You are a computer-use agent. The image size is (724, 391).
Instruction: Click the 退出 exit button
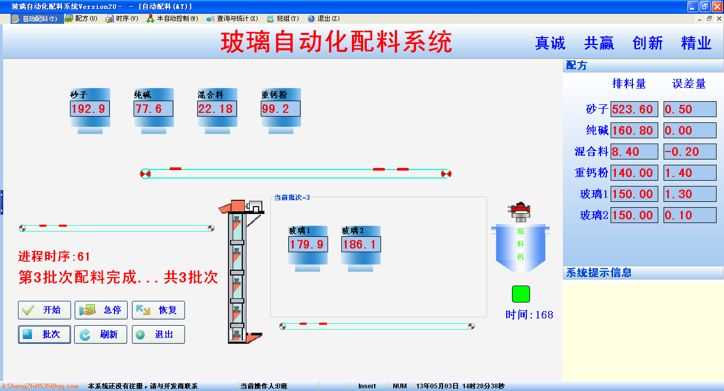[x=158, y=335]
